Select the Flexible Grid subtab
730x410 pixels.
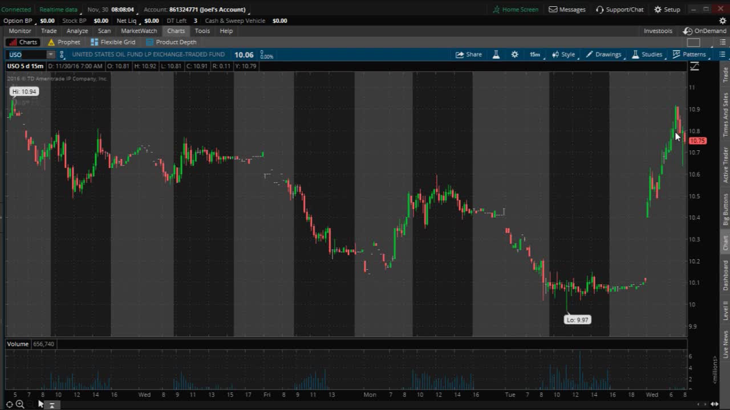(x=113, y=42)
